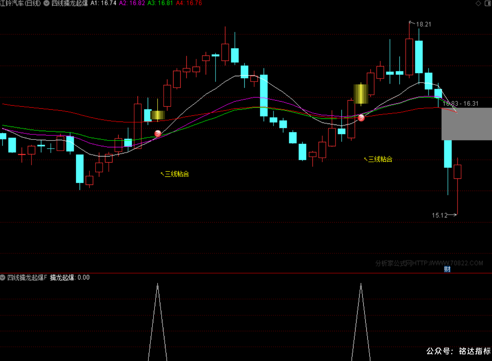Click the diamond icon at top right
The height and width of the screenshot is (361, 492).
pyautogui.click(x=478, y=3)
